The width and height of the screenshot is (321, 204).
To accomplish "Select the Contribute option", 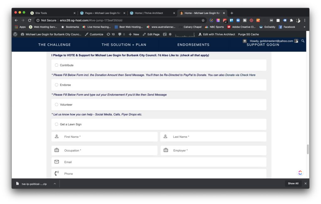I will (x=56, y=65).
